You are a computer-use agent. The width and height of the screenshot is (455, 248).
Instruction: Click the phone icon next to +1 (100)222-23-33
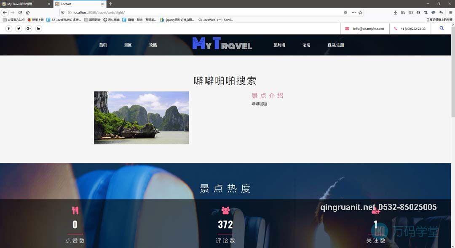pos(395,29)
